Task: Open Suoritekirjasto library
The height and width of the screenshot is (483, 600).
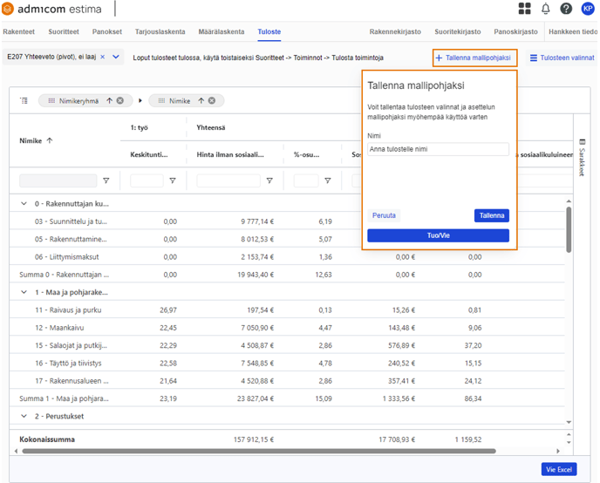Action: (458, 31)
